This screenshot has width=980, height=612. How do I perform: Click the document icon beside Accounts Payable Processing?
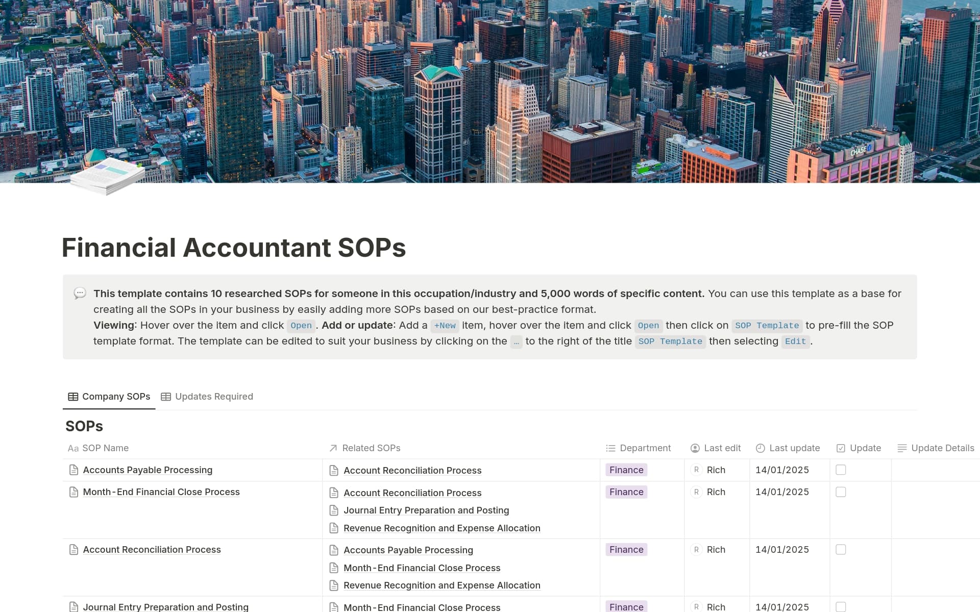coord(73,470)
